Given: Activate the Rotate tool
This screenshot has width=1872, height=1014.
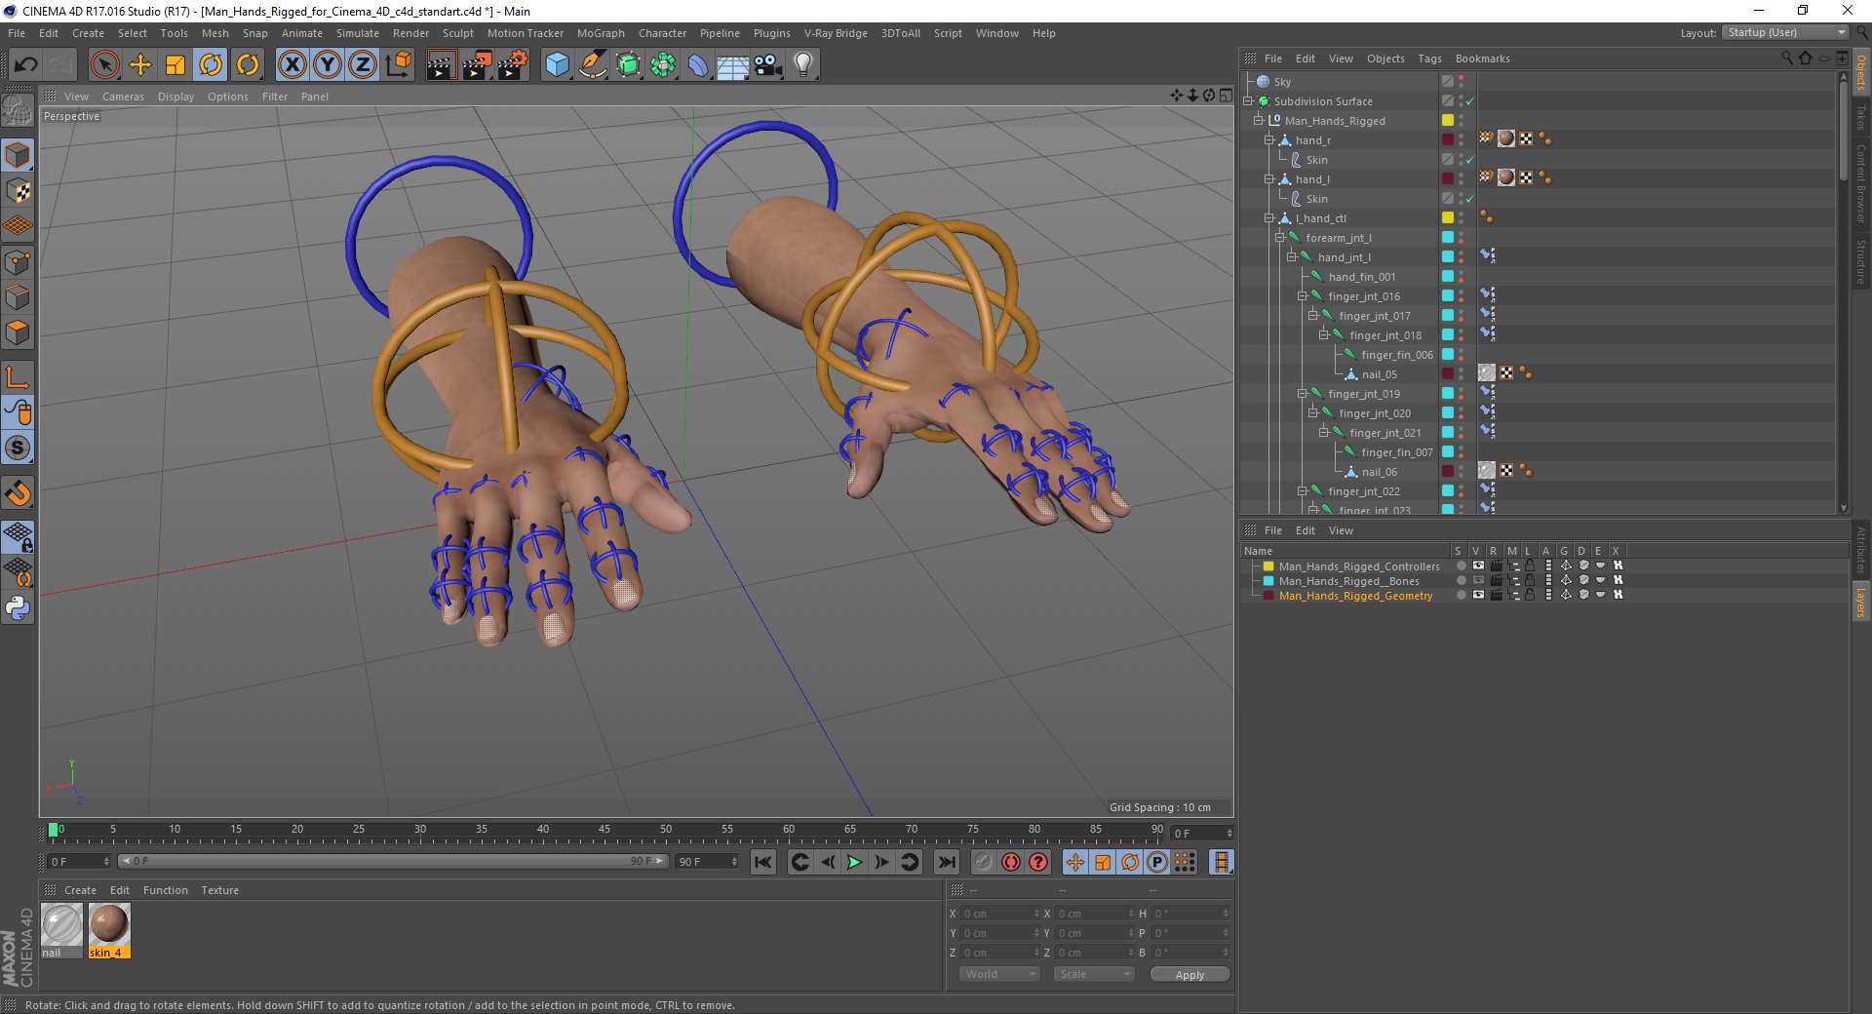Looking at the screenshot, I should 211,65.
